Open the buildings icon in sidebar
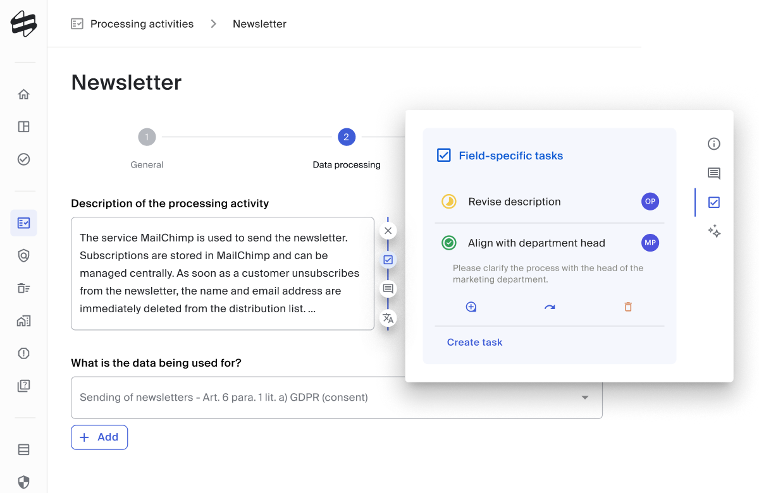Viewport: 759px width, 493px height. pos(23,320)
